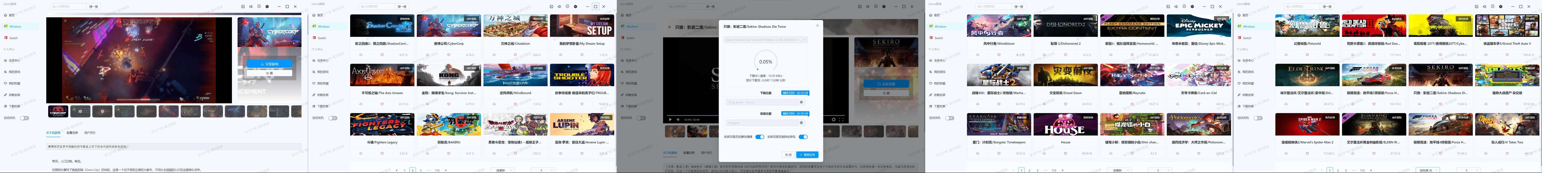Image resolution: width=1542 pixels, height=173 pixels.
Task: Click 暂停任务 button in Sekiro dialog
Action: coord(808,154)
